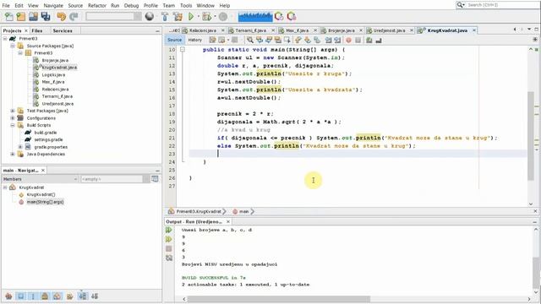Screen dimensions: 541x304
Task: Collapse the Build Scripts node
Action: pyautogui.click(x=13, y=125)
